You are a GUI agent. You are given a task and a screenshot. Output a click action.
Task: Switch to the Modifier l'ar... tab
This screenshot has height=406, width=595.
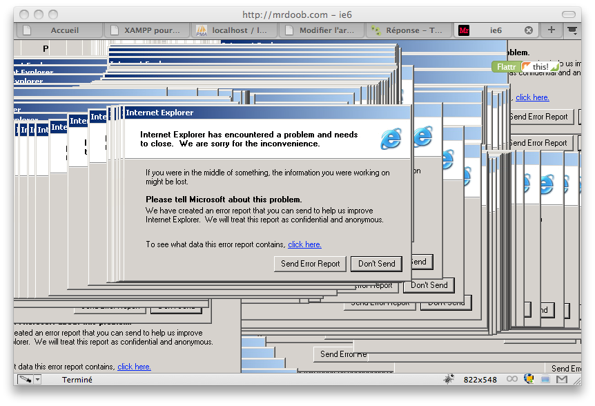322,30
